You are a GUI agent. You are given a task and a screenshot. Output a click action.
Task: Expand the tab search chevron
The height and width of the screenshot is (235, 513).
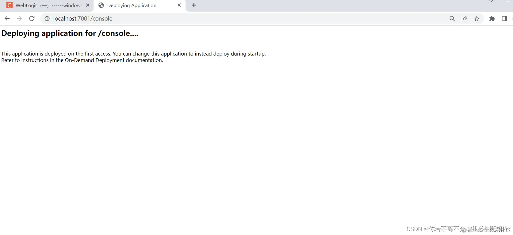[491, 2]
